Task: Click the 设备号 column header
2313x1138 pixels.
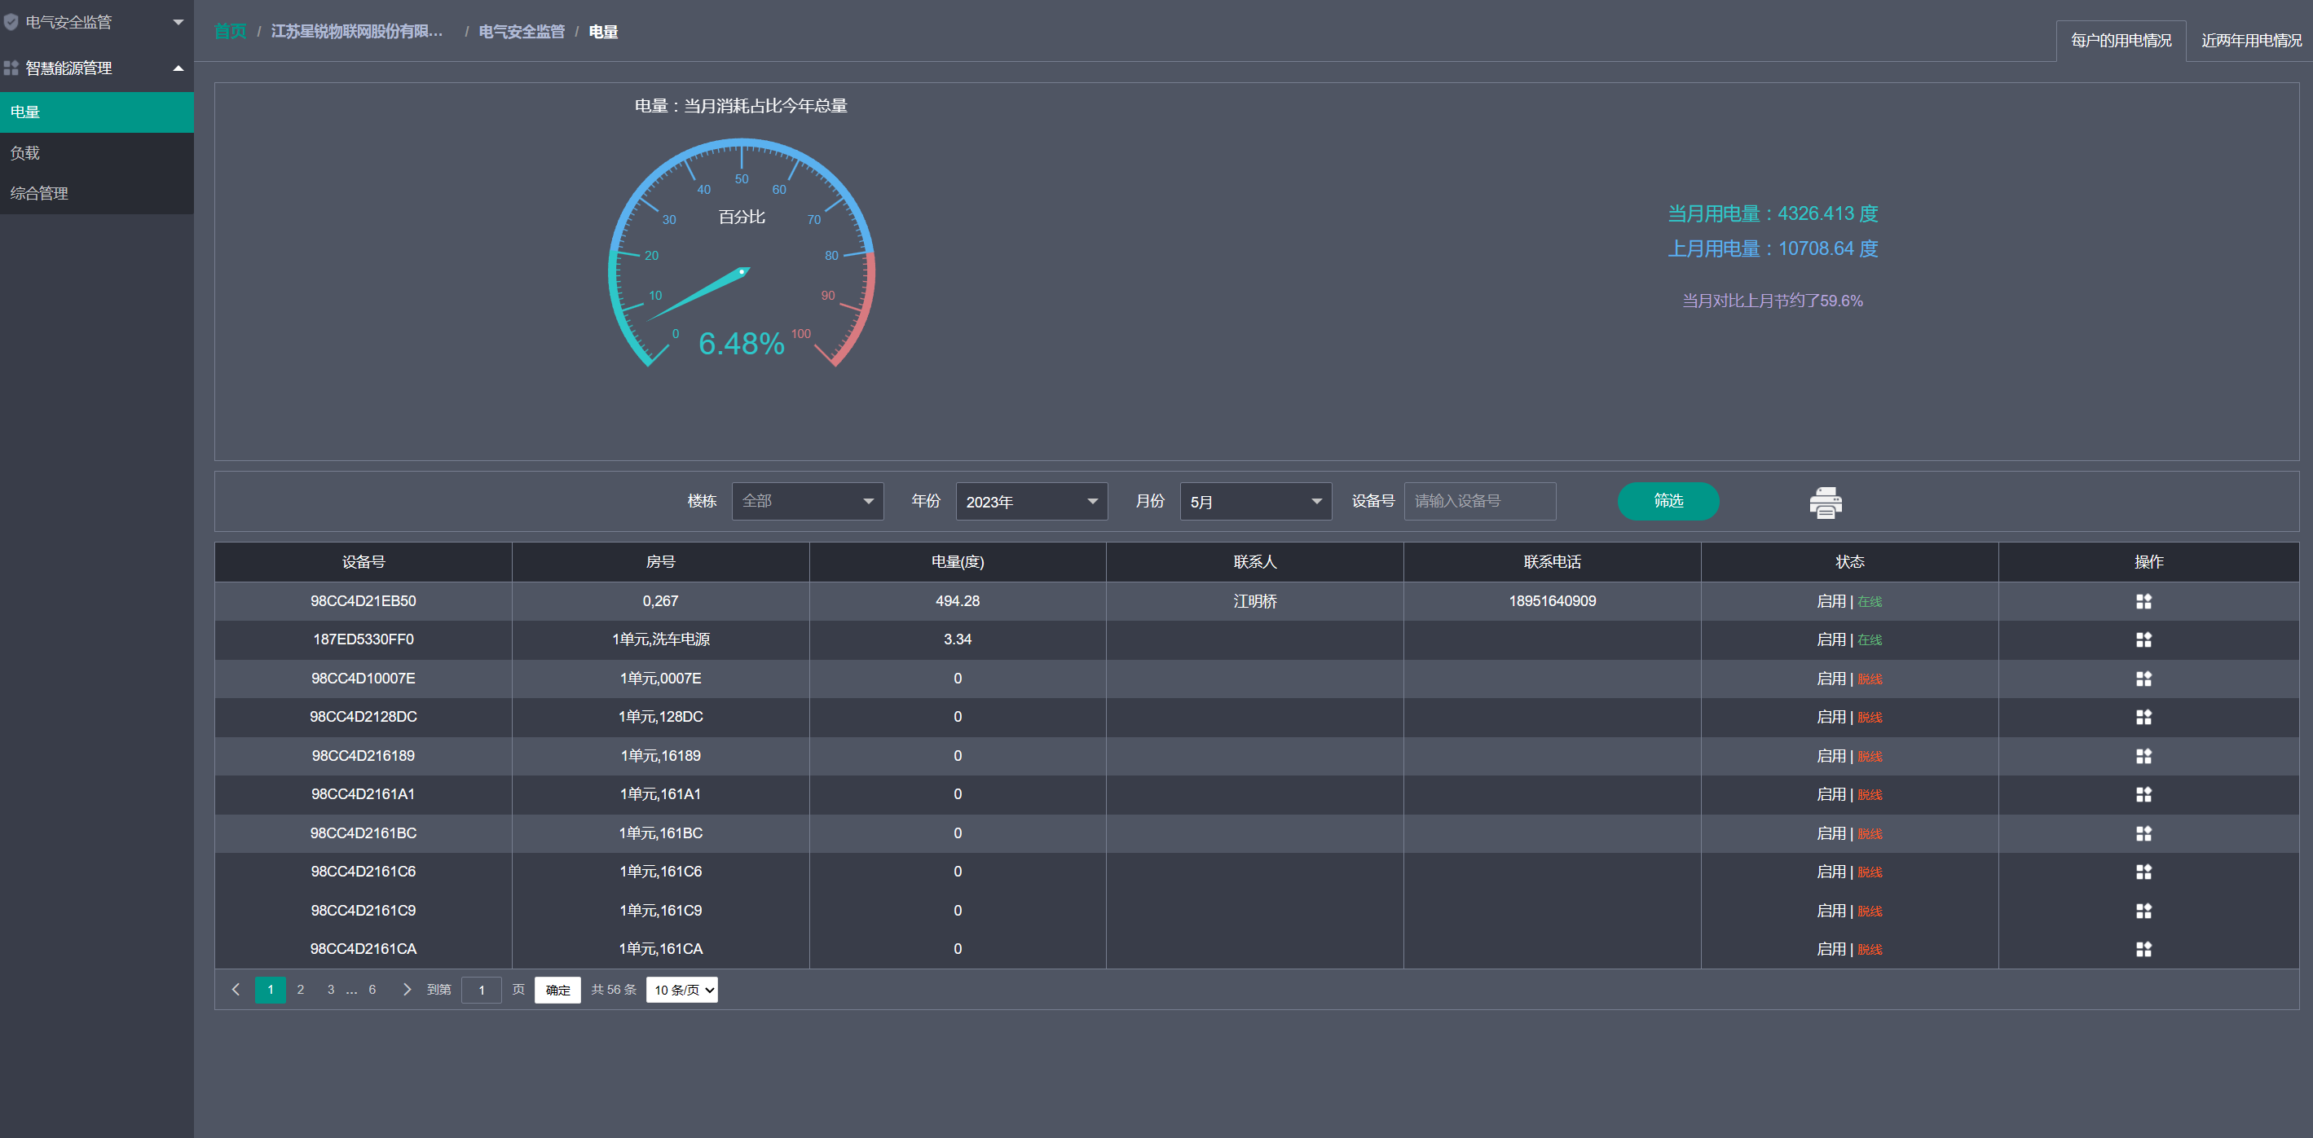Action: click(363, 562)
